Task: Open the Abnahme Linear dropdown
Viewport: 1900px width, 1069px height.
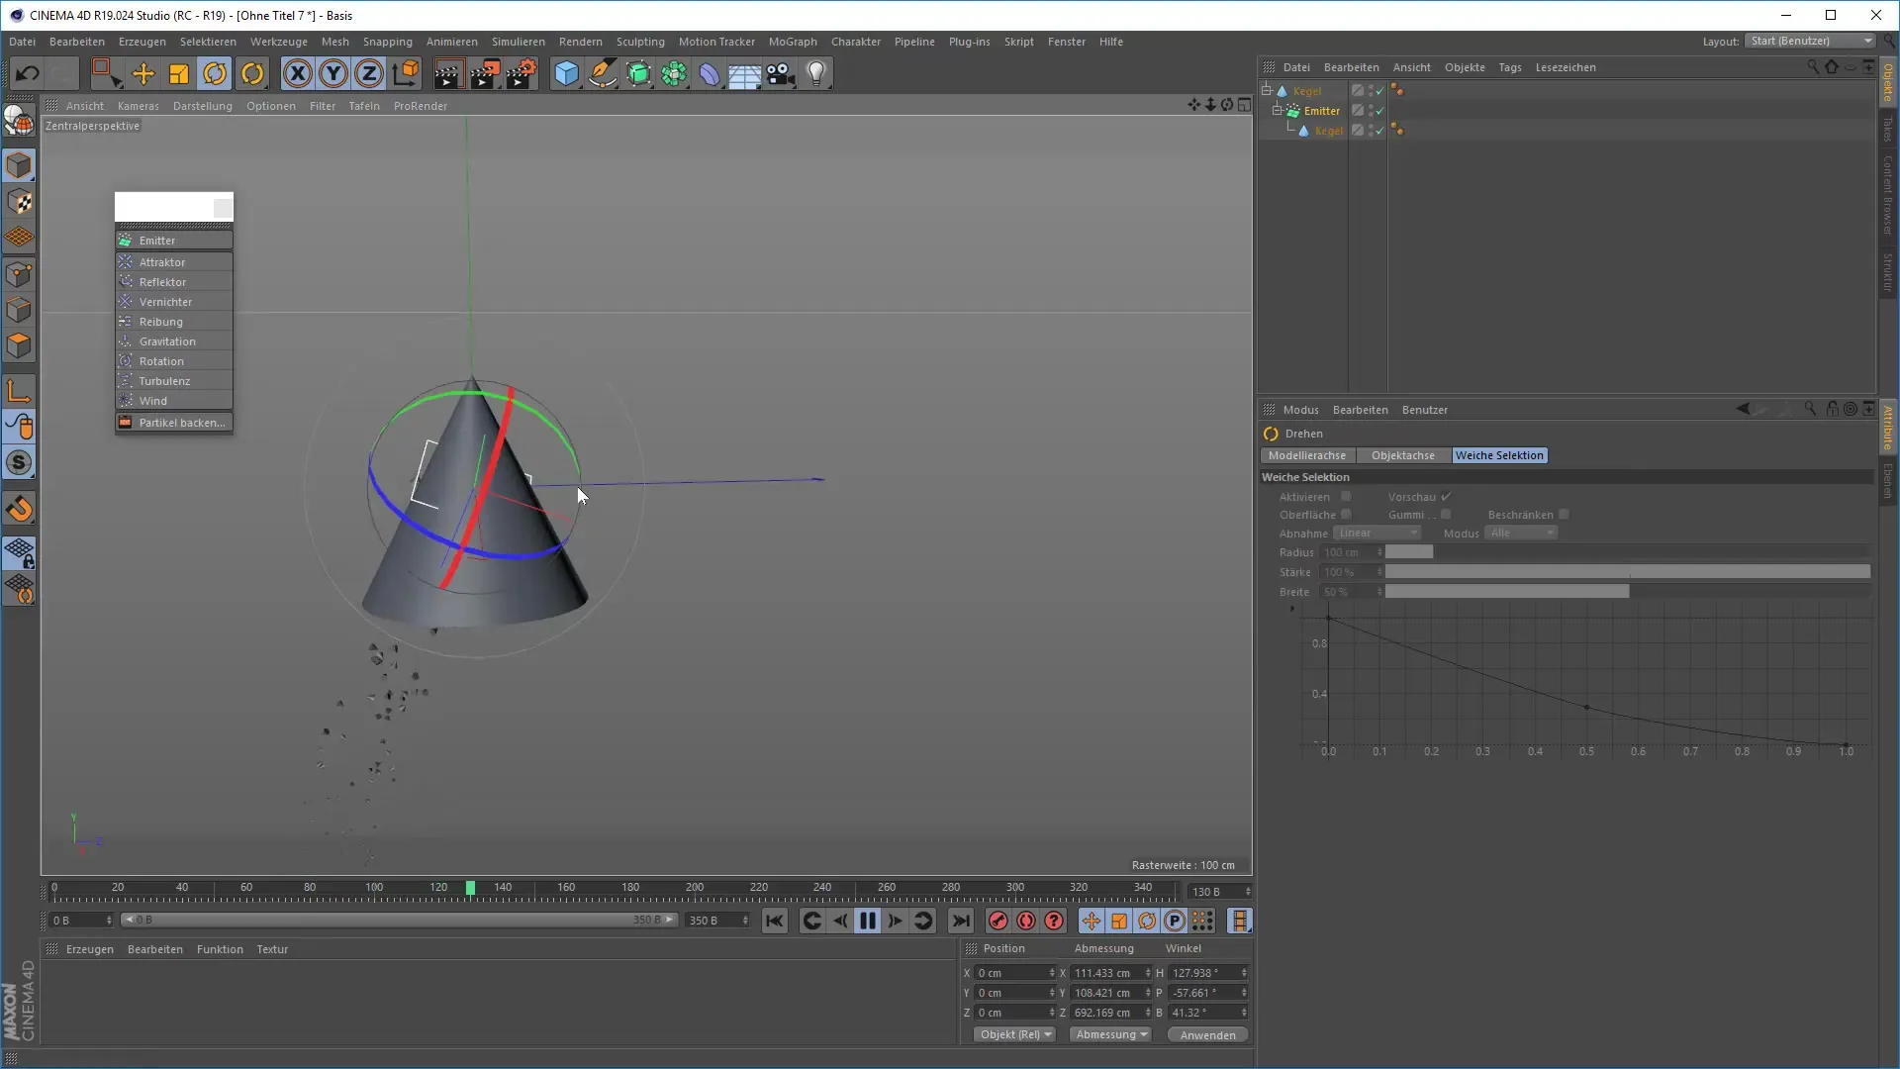Action: pos(1377,534)
